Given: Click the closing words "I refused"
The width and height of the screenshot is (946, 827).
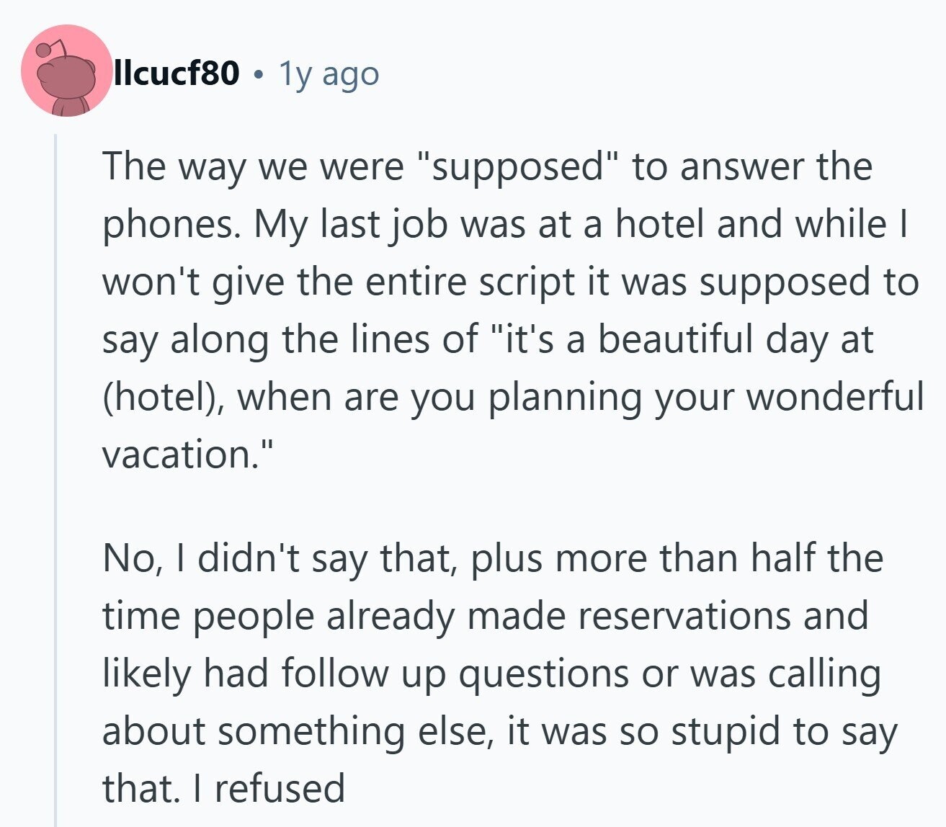Looking at the screenshot, I should (269, 788).
